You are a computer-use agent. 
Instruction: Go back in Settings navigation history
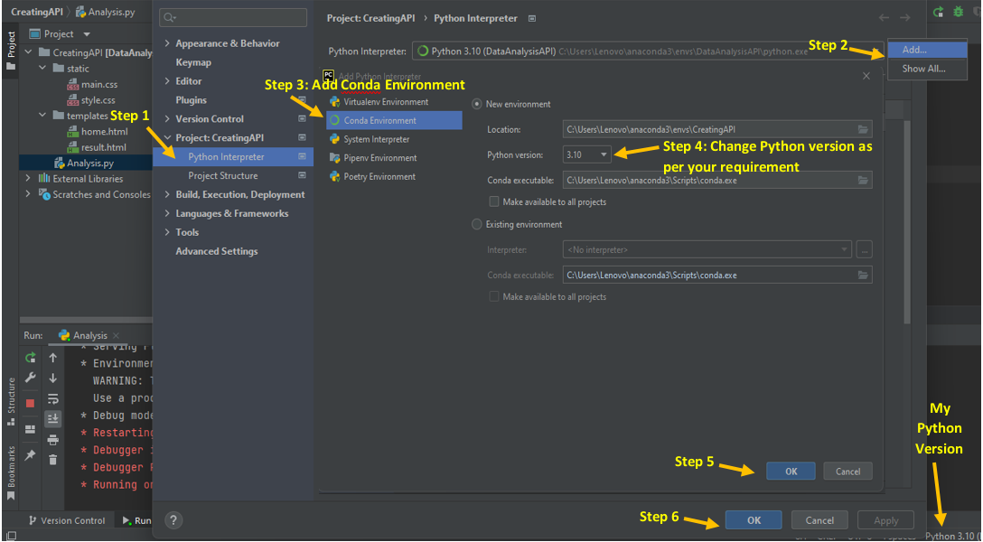(884, 18)
